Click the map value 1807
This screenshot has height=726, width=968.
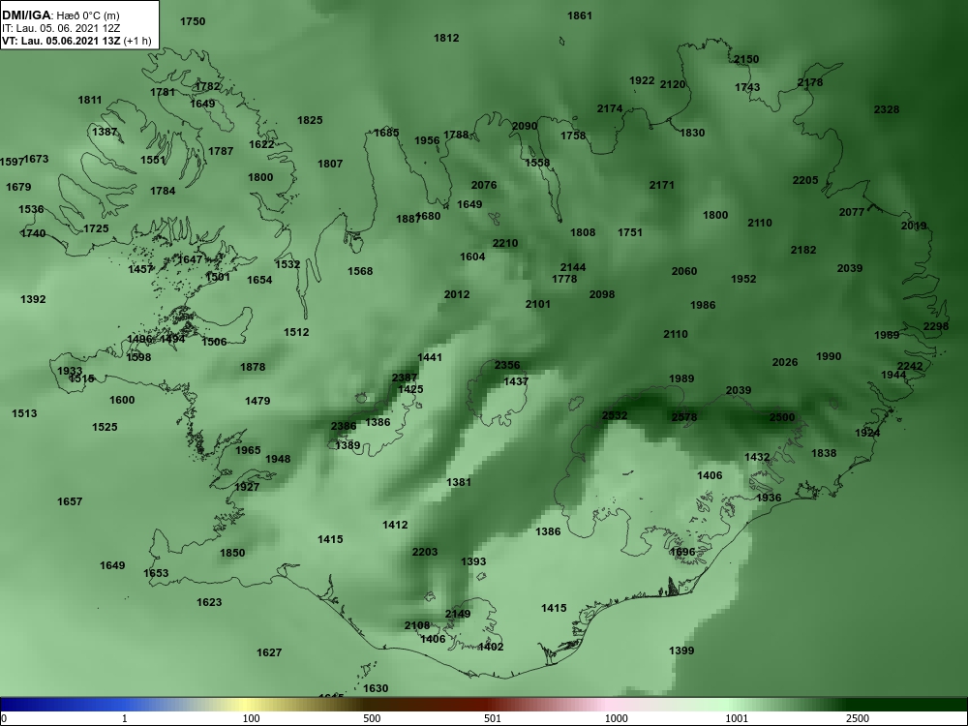pos(330,164)
